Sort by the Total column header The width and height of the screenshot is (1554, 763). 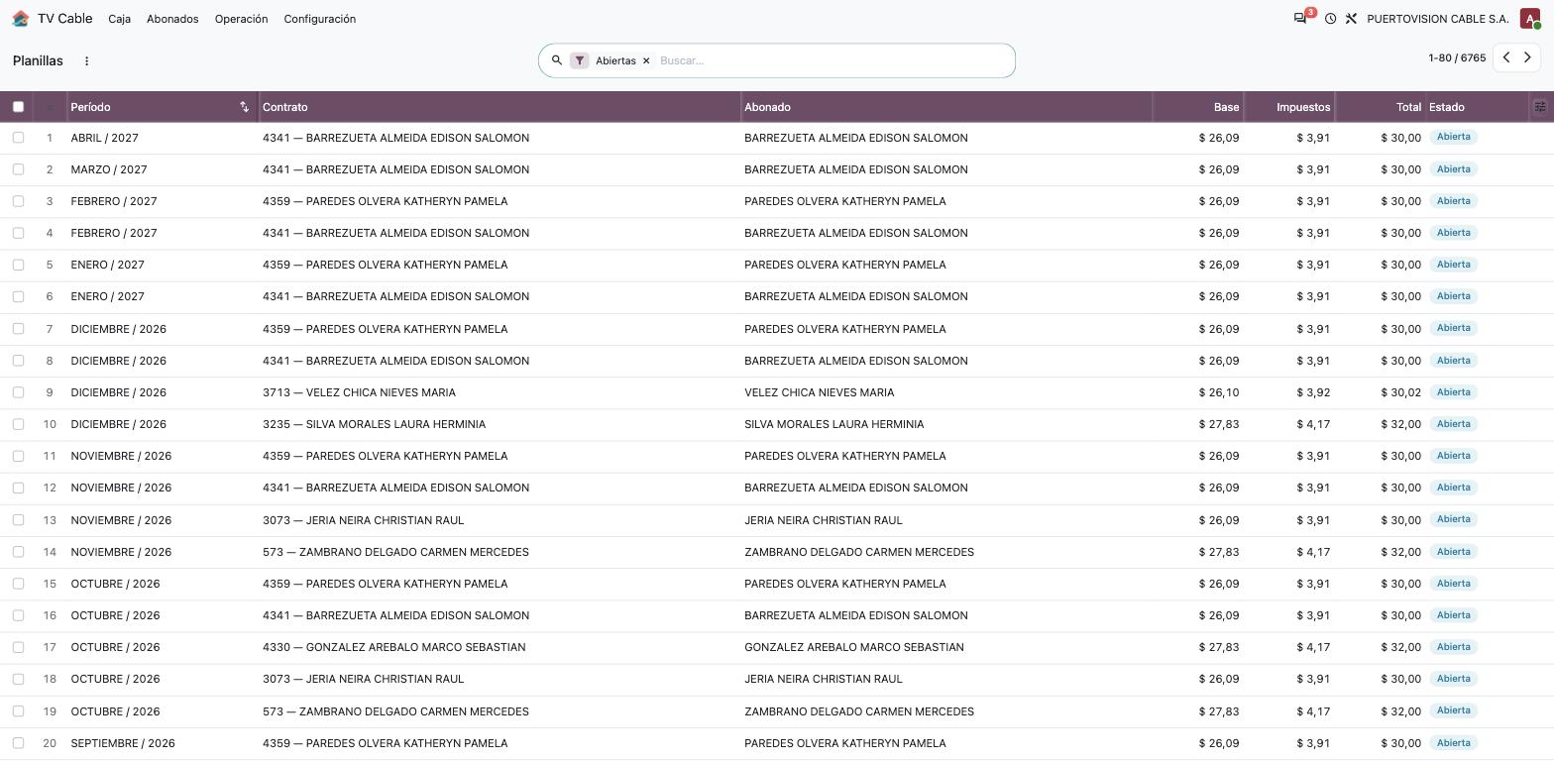[x=1380, y=107]
